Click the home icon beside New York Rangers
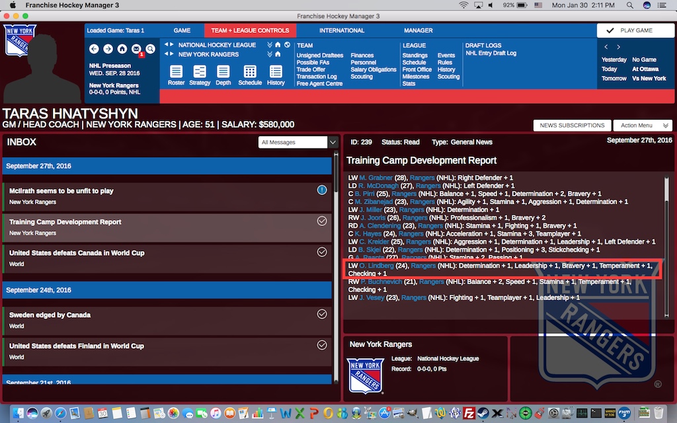 278,54
